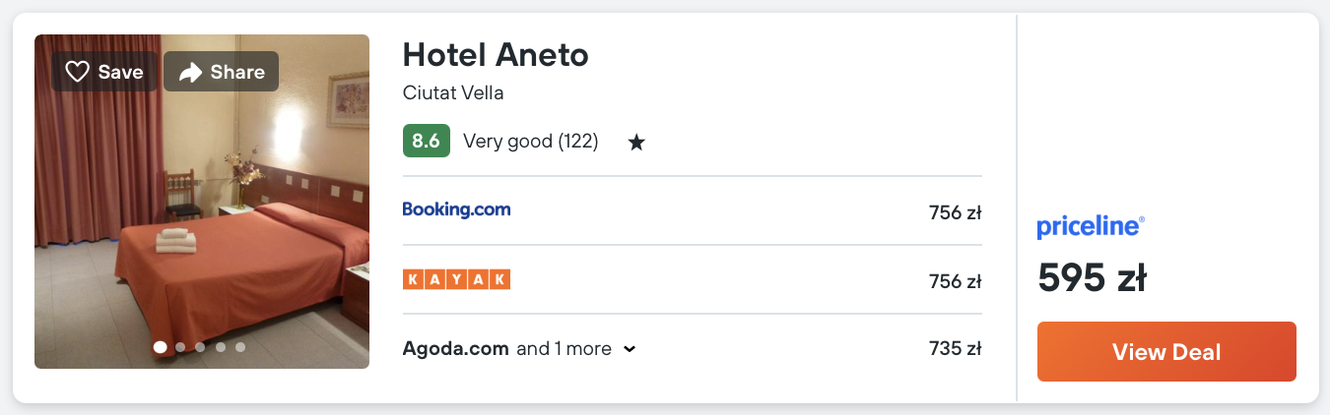Click the Share arrow icon

[x=190, y=72]
